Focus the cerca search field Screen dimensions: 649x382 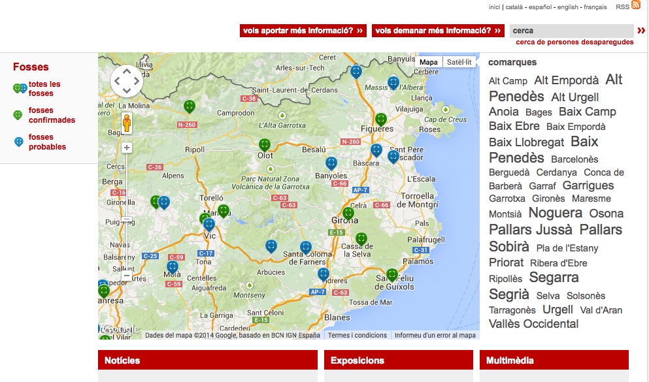coord(572,31)
